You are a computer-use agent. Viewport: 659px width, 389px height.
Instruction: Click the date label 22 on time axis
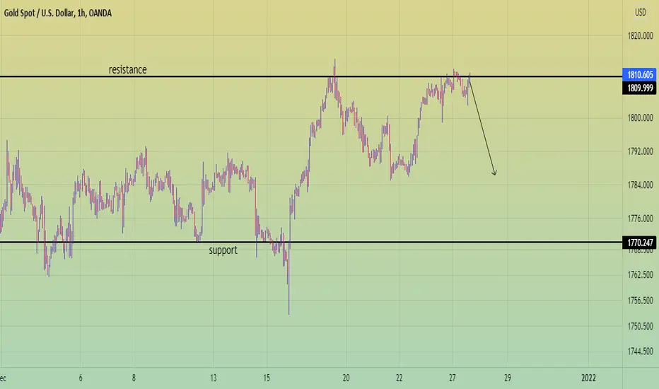tap(399, 378)
